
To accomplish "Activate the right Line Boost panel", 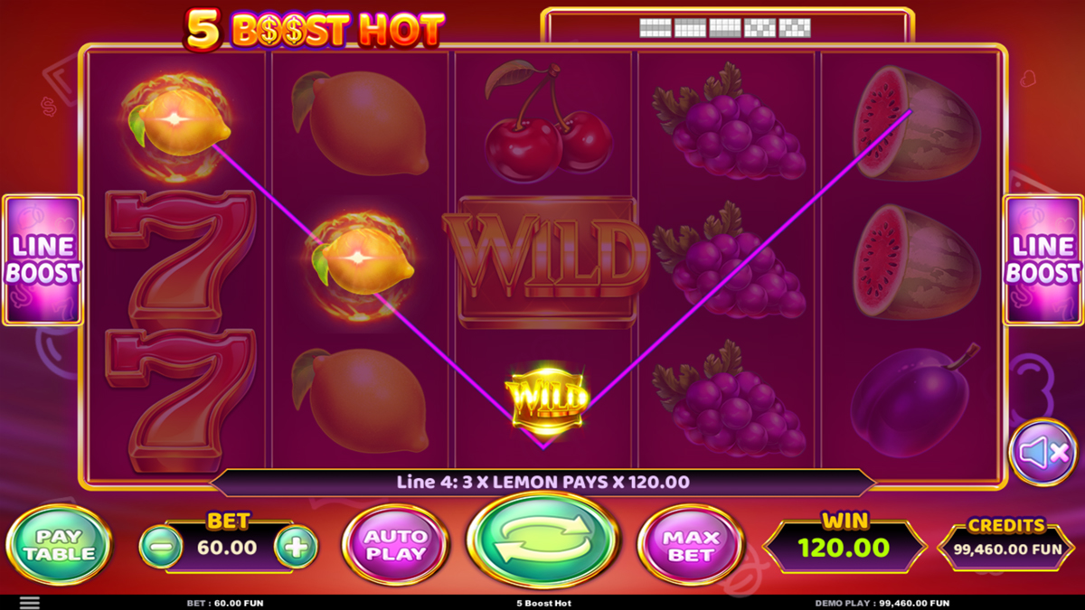I will pos(1043,260).
